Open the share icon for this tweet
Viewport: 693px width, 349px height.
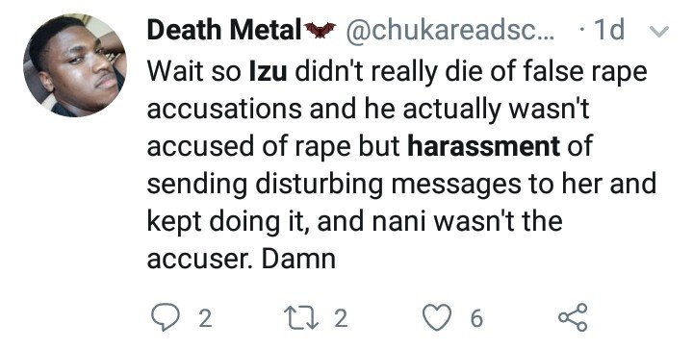[x=573, y=317]
